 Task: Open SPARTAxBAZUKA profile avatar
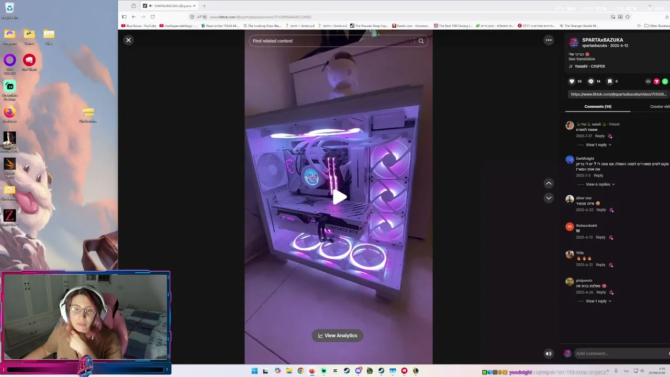(574, 42)
